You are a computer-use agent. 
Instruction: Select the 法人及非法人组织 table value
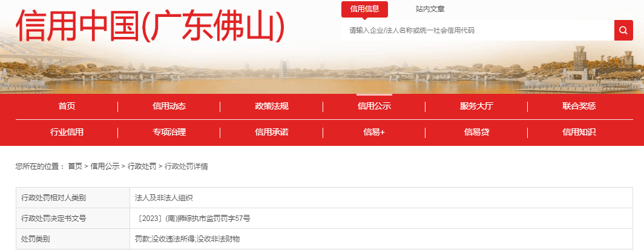tap(164, 198)
